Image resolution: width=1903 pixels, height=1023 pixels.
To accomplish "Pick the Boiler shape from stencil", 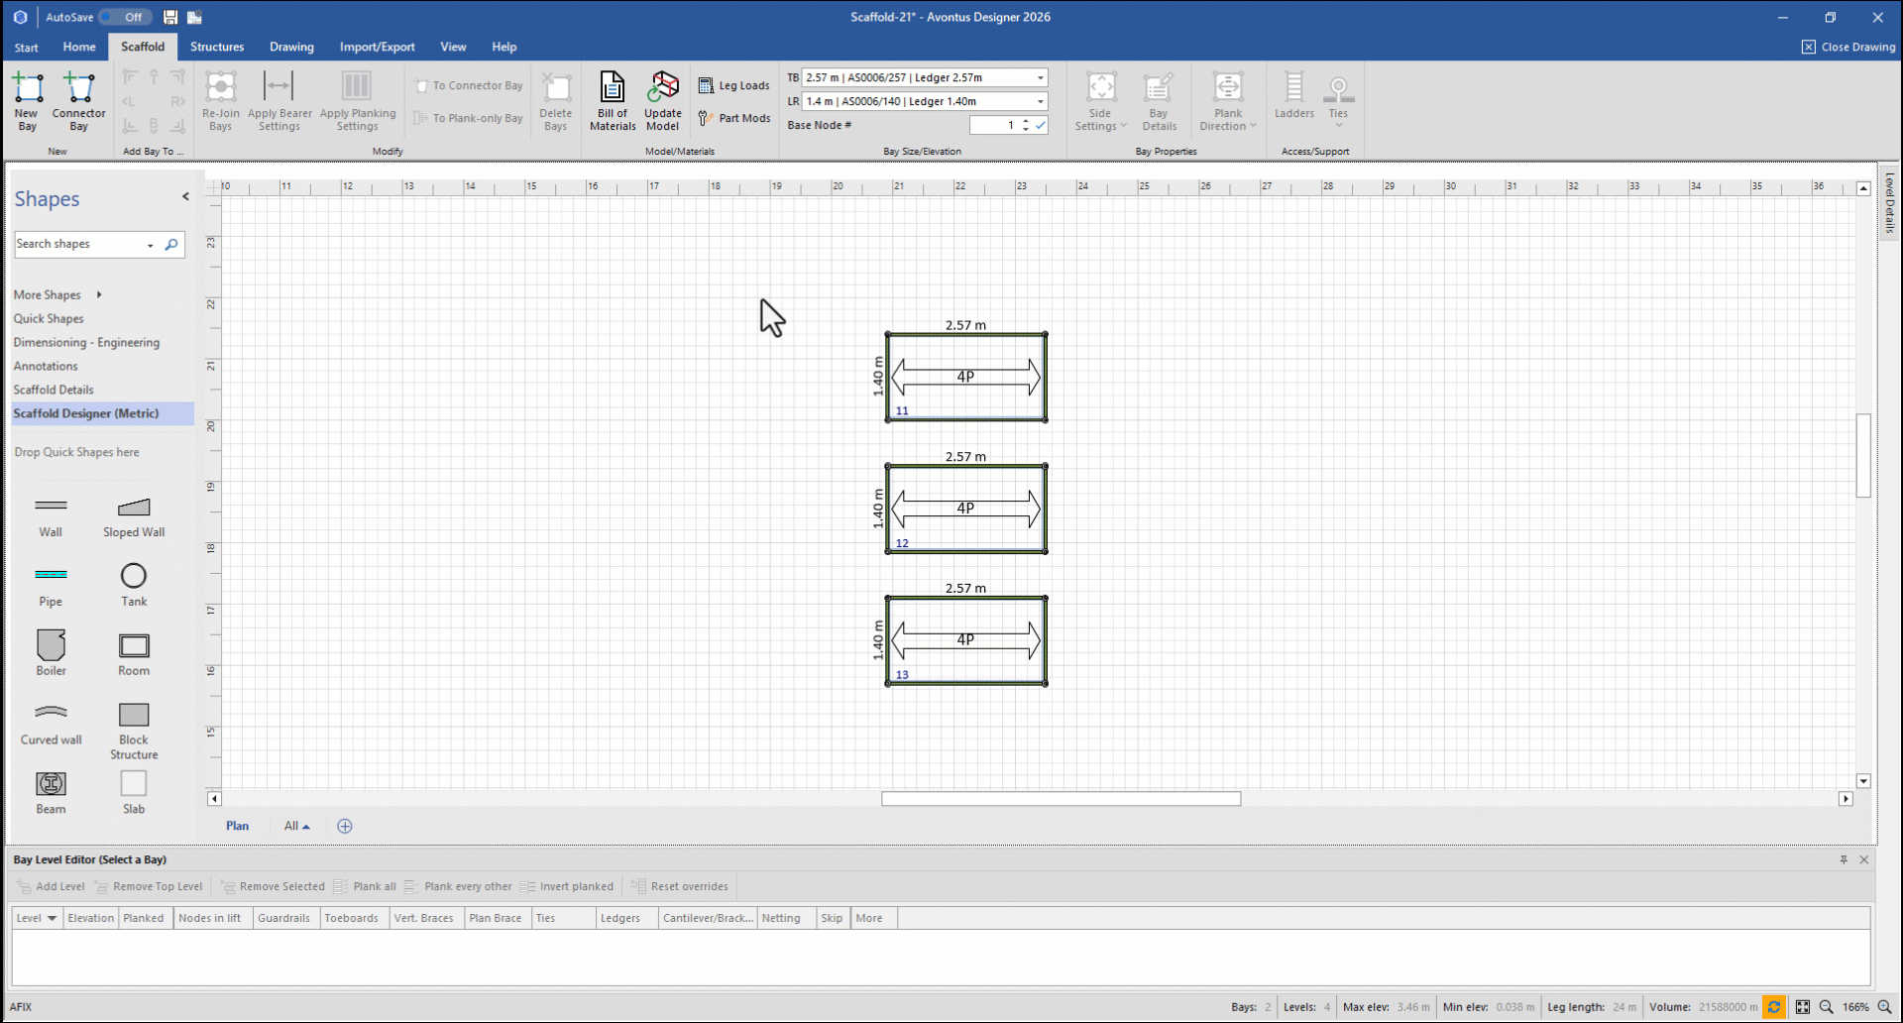I will 51,653.
